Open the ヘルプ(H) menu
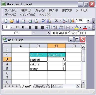Image resolution: width=96 pixels, height=95 pixels. 45,15
